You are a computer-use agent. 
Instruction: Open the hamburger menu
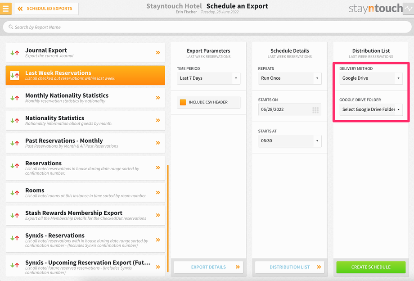point(5,9)
